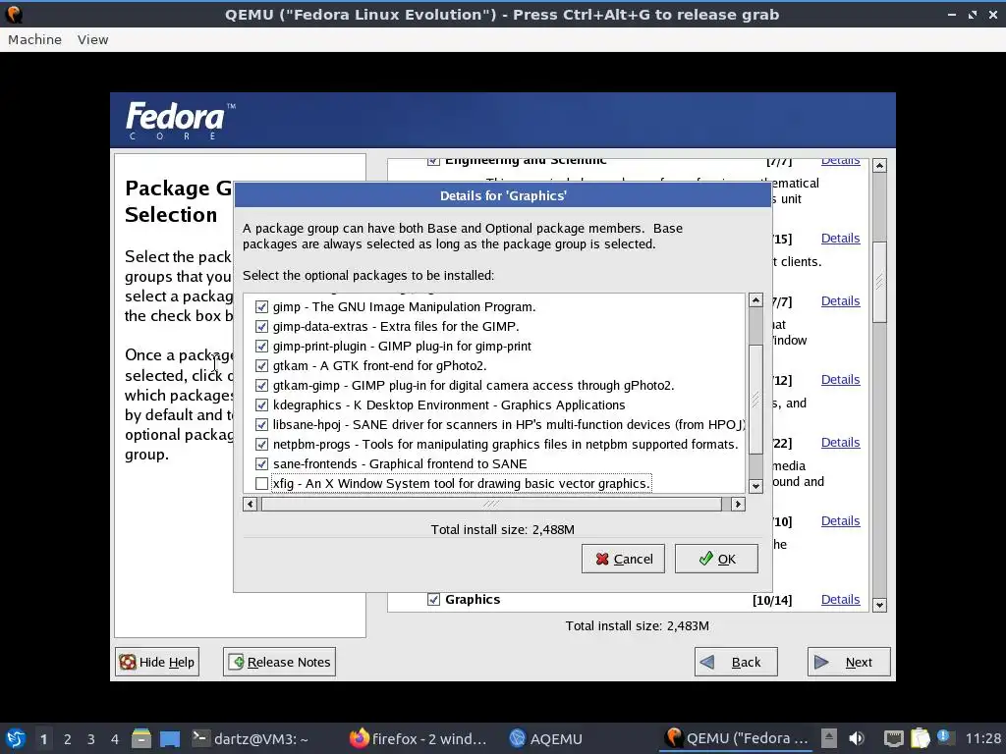Click the Fedora Core logo

[181, 121]
